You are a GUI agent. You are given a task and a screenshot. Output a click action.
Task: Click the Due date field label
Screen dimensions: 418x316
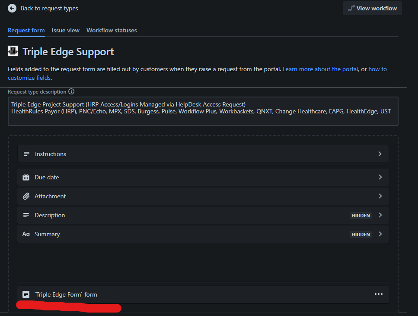[47, 177]
